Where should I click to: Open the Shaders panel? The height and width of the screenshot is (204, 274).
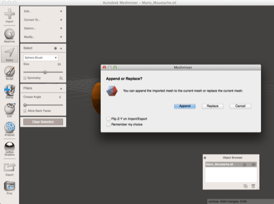(x=9, y=148)
